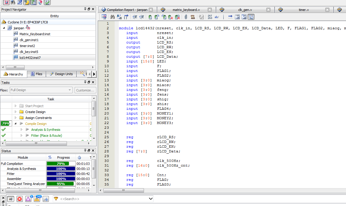Show All messages with the All button
Viewport: 346px width, 206px height.
click(11, 199)
